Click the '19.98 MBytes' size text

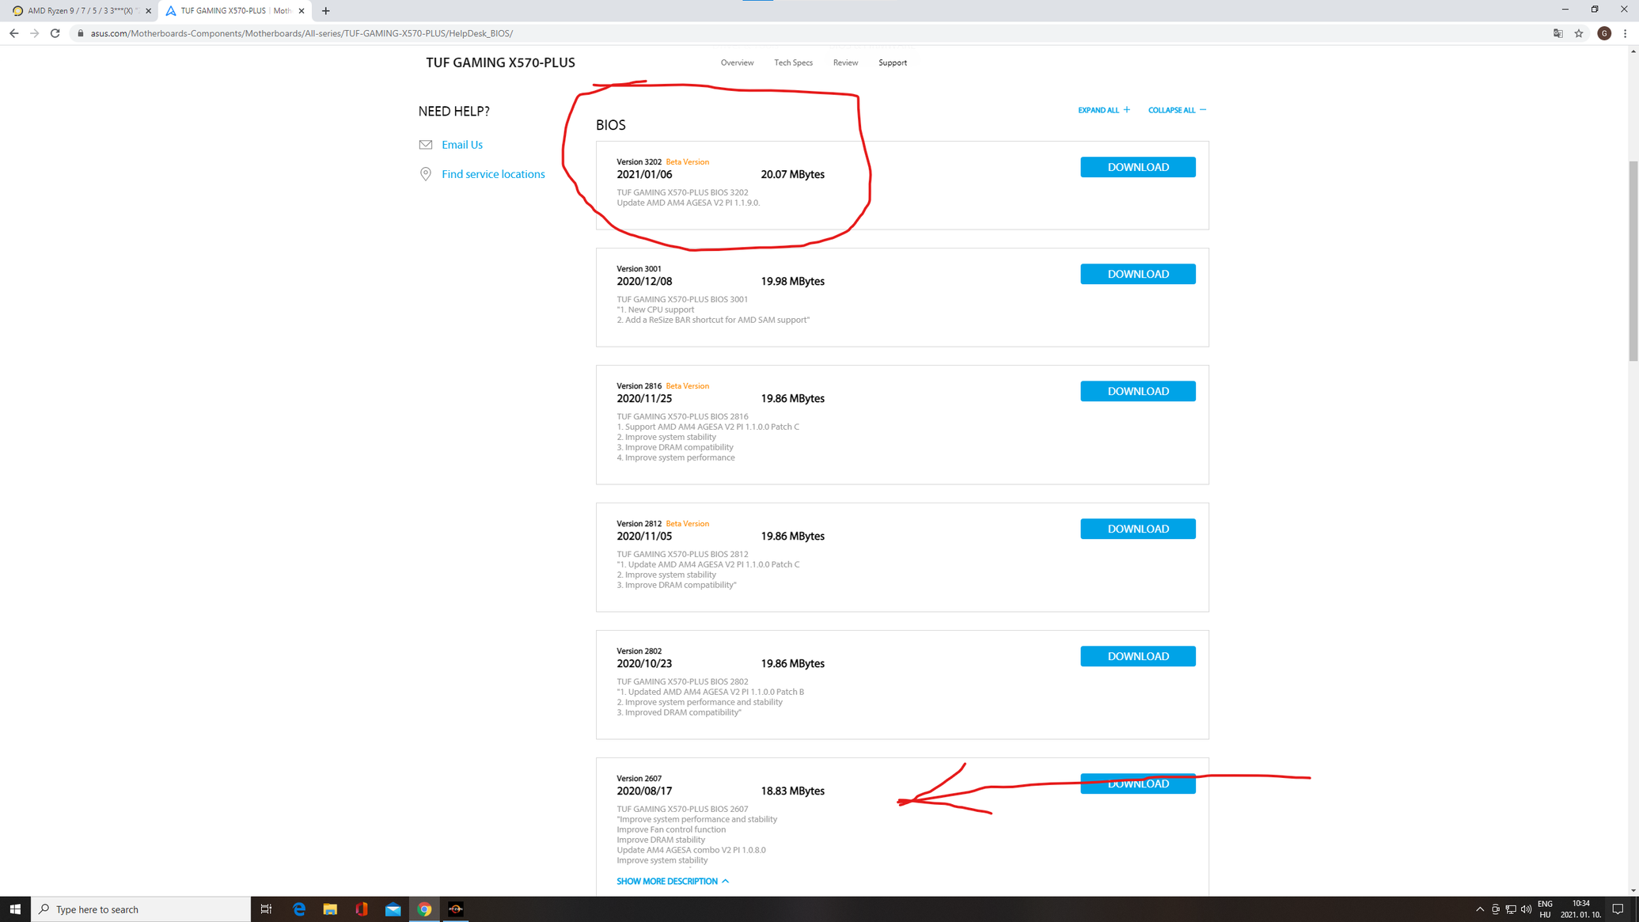tap(792, 281)
